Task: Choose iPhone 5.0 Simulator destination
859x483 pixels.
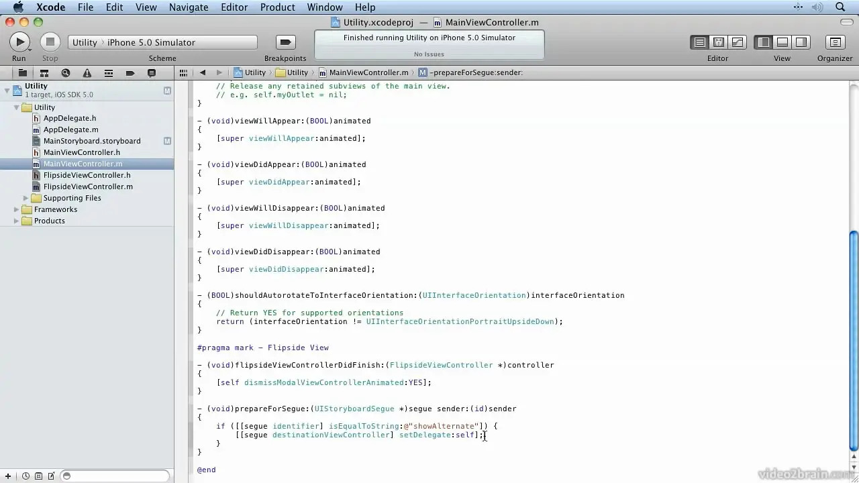Action: click(151, 42)
